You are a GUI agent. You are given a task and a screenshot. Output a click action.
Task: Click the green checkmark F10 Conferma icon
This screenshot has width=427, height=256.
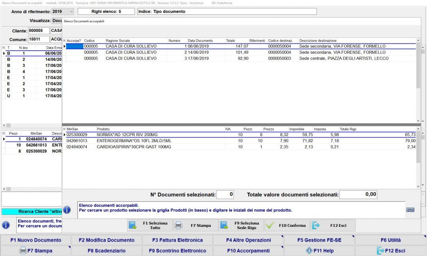coord(270,225)
